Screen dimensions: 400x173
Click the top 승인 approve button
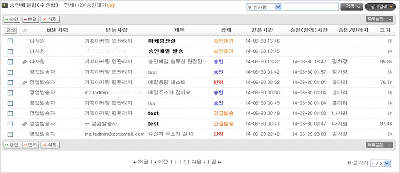click(12, 19)
